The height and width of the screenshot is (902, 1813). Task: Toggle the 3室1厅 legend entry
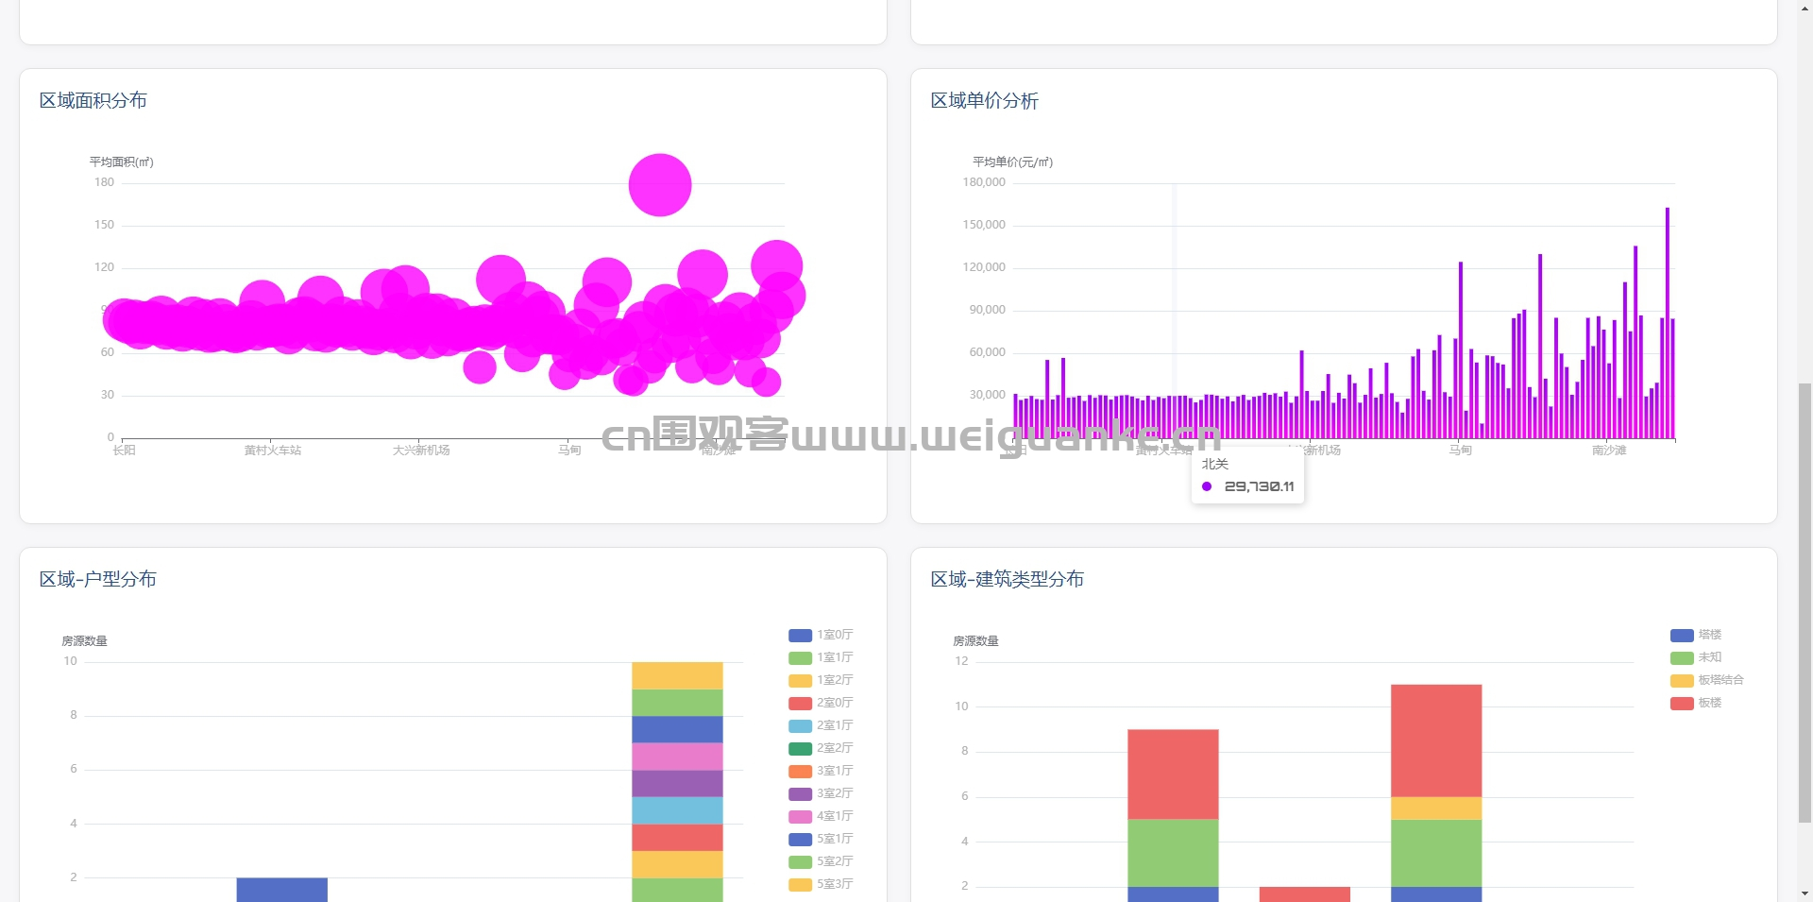click(x=821, y=771)
